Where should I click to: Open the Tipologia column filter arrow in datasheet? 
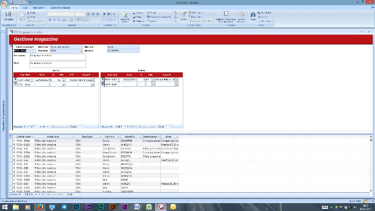point(100,137)
